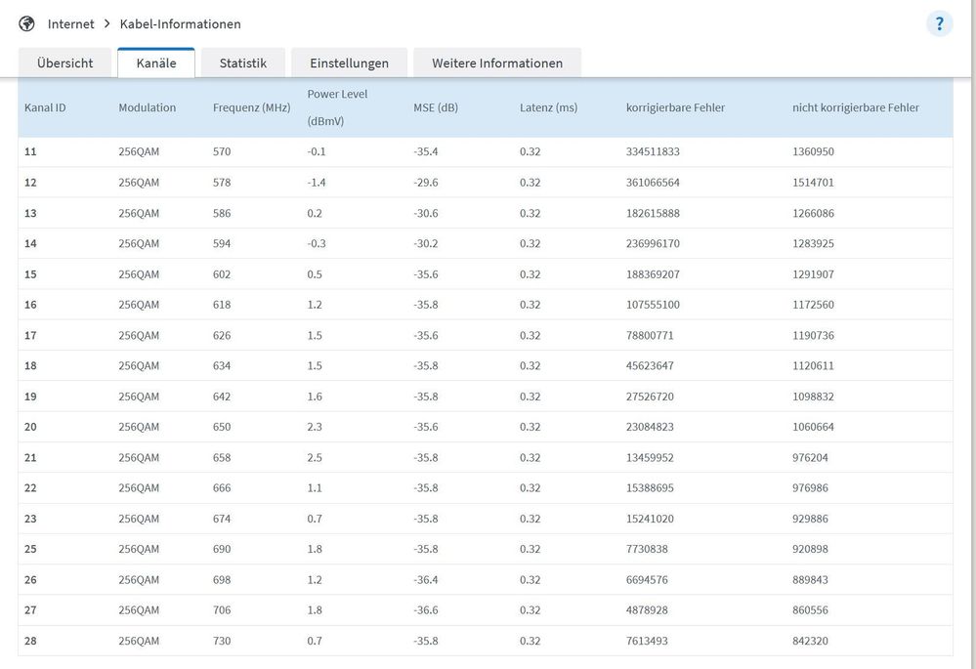This screenshot has height=669, width=976.
Task: Click the Internet breadcrumb link
Action: point(71,23)
